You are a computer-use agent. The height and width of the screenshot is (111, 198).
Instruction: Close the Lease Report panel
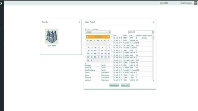tap(153, 22)
